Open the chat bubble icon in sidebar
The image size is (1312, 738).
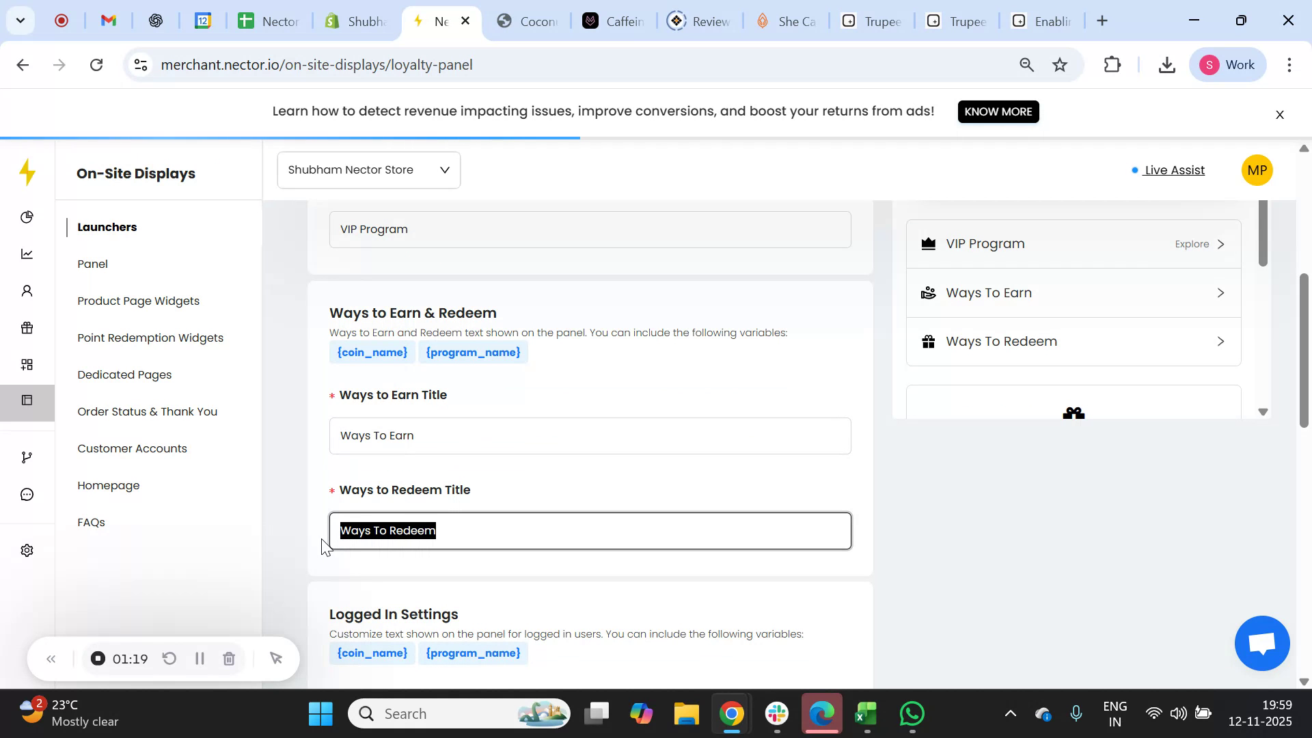pyautogui.click(x=27, y=494)
